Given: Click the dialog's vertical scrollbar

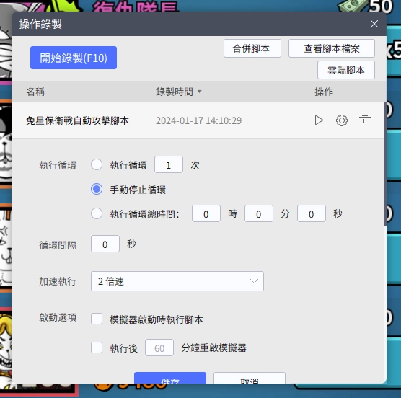Looking at the screenshot, I should coord(384,164).
